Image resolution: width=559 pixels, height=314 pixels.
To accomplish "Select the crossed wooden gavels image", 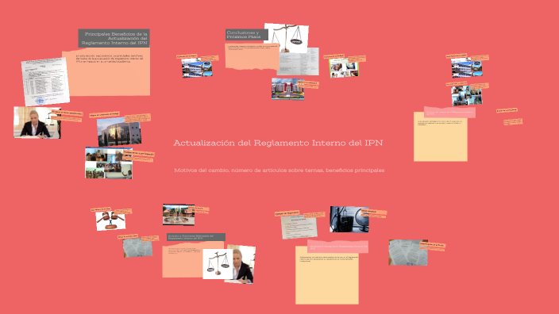I will [x=110, y=220].
